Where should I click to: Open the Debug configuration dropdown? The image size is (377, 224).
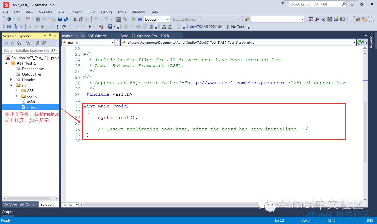(x=168, y=19)
